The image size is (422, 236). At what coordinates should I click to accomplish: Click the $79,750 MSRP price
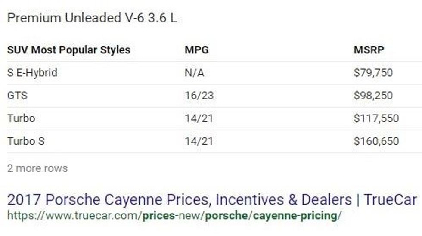pos(373,73)
